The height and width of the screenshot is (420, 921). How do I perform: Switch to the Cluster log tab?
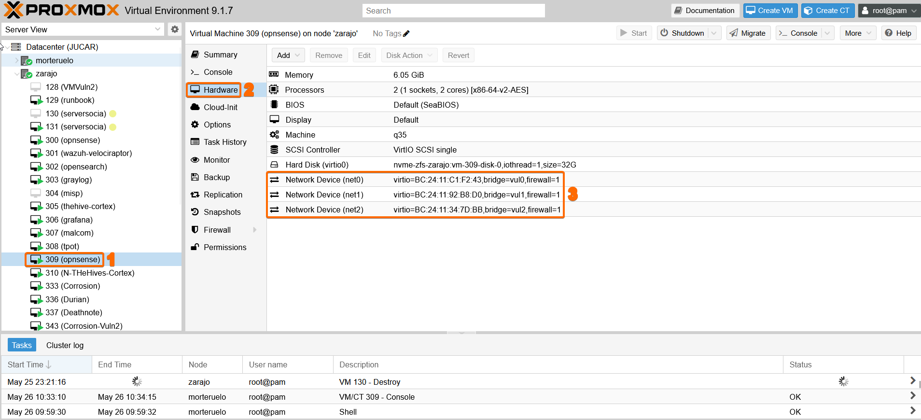click(65, 345)
